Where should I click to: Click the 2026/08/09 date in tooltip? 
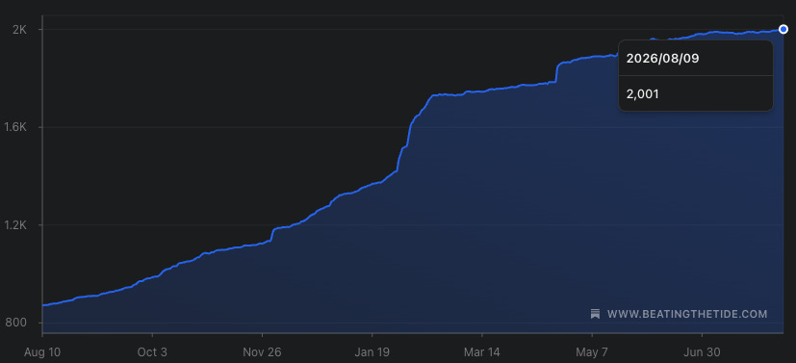662,59
